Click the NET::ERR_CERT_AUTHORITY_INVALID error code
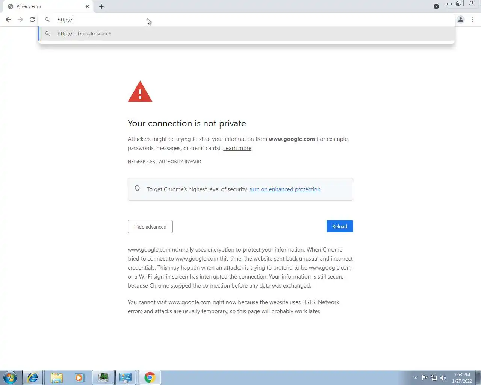The width and height of the screenshot is (481, 385). point(164,162)
